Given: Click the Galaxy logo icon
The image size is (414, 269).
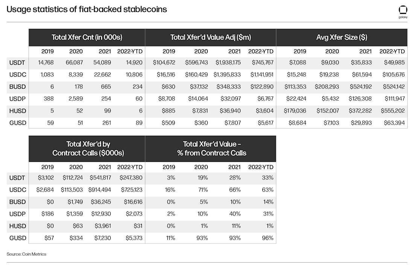Looking at the screenshot, I should [403, 12].
